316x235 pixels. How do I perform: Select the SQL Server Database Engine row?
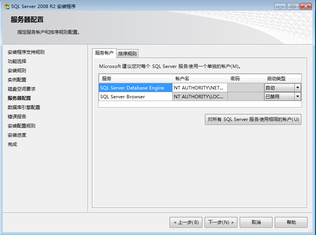[x=136, y=88]
